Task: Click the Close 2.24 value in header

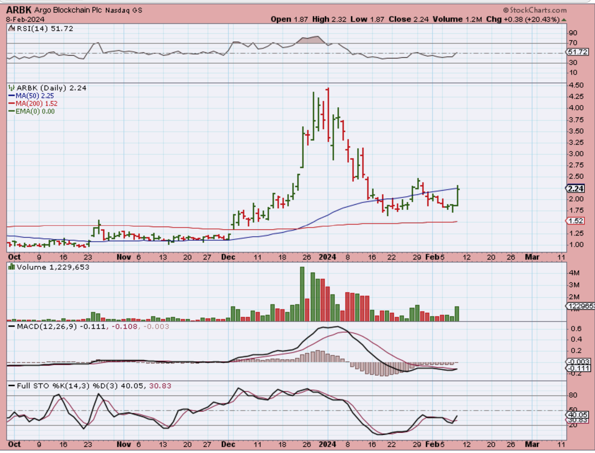Action: pos(409,19)
